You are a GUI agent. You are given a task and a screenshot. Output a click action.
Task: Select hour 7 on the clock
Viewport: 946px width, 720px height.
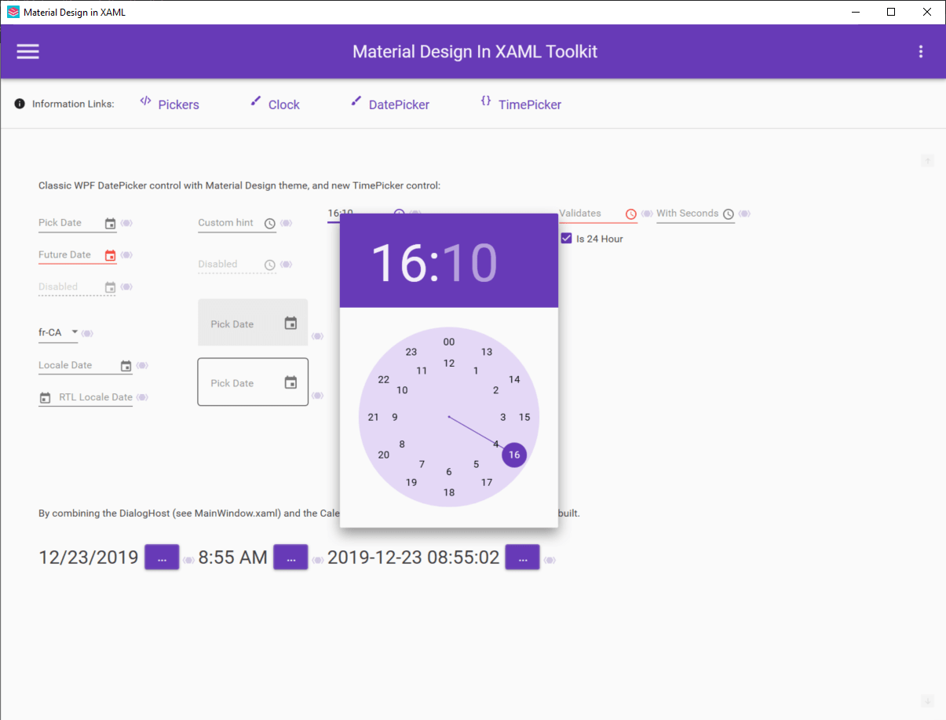pyautogui.click(x=422, y=464)
